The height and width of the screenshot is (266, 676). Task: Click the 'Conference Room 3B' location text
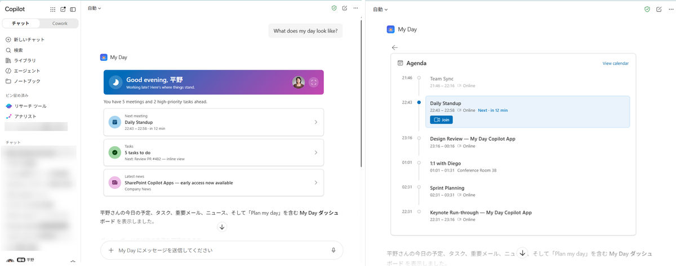pos(477,170)
